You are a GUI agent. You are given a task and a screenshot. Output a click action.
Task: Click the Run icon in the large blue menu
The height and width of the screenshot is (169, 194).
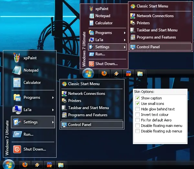click(17, 134)
